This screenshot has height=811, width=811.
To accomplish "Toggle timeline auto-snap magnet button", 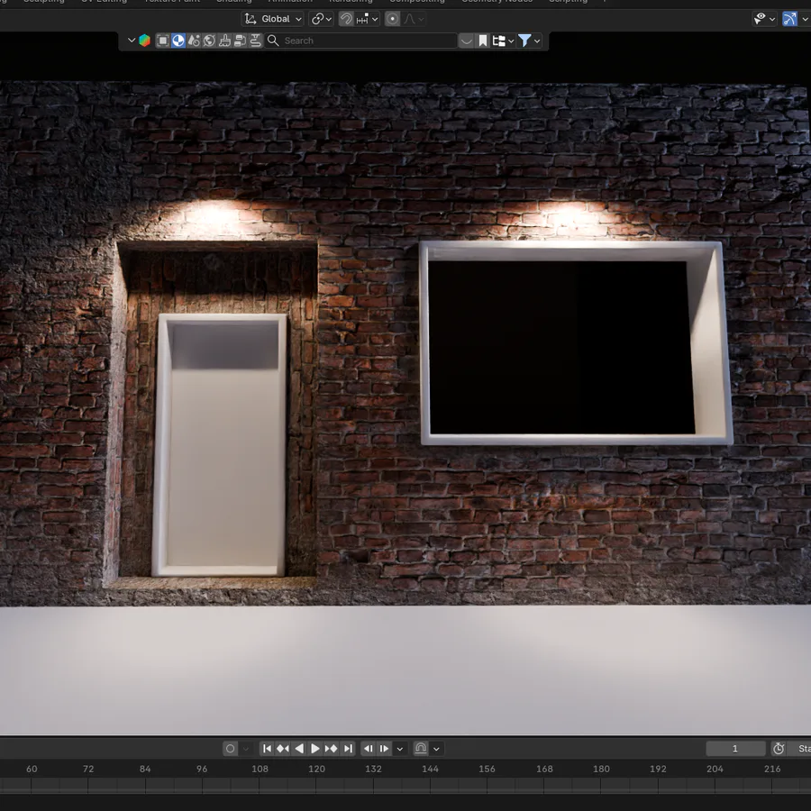I will [x=421, y=749].
